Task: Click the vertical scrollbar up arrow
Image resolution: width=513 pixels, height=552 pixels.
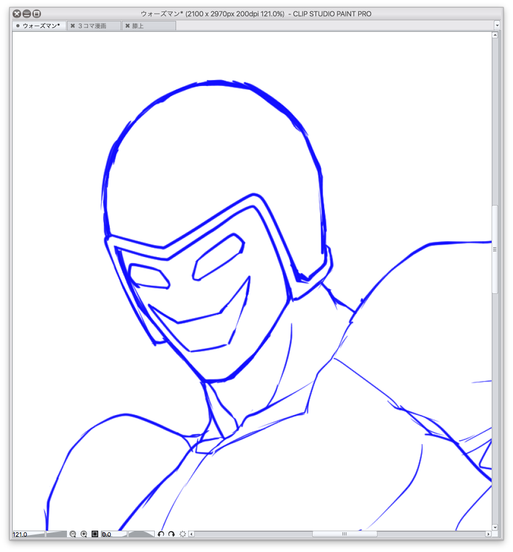Action: tap(495, 35)
